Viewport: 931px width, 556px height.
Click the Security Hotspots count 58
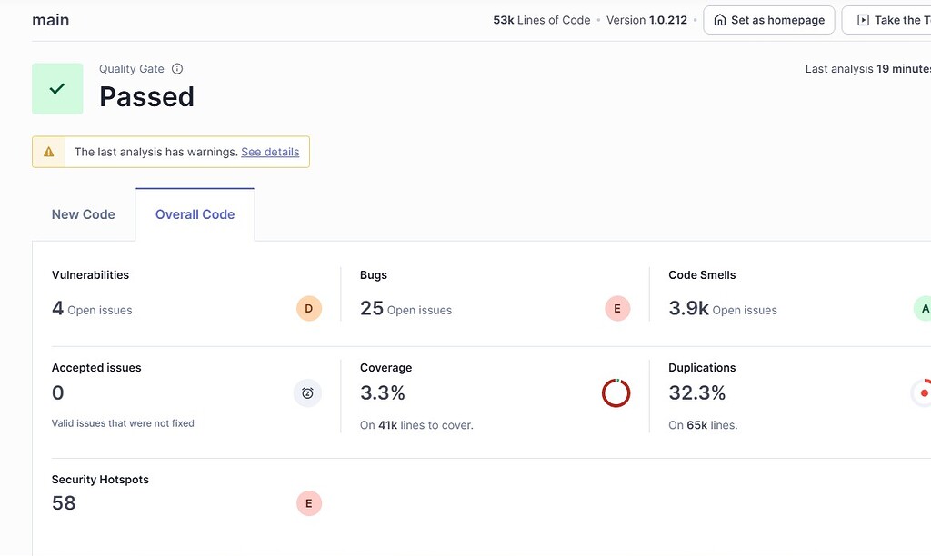pyautogui.click(x=64, y=502)
